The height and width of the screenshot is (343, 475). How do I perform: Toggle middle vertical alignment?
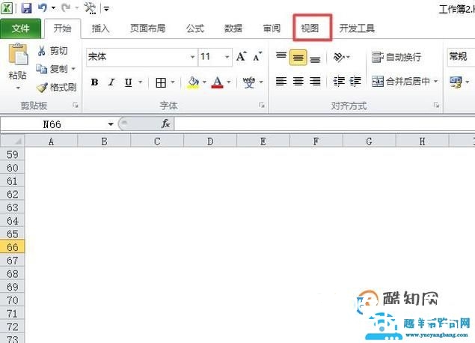pos(298,58)
